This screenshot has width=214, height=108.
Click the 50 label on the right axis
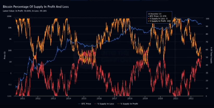click(x=207, y=57)
